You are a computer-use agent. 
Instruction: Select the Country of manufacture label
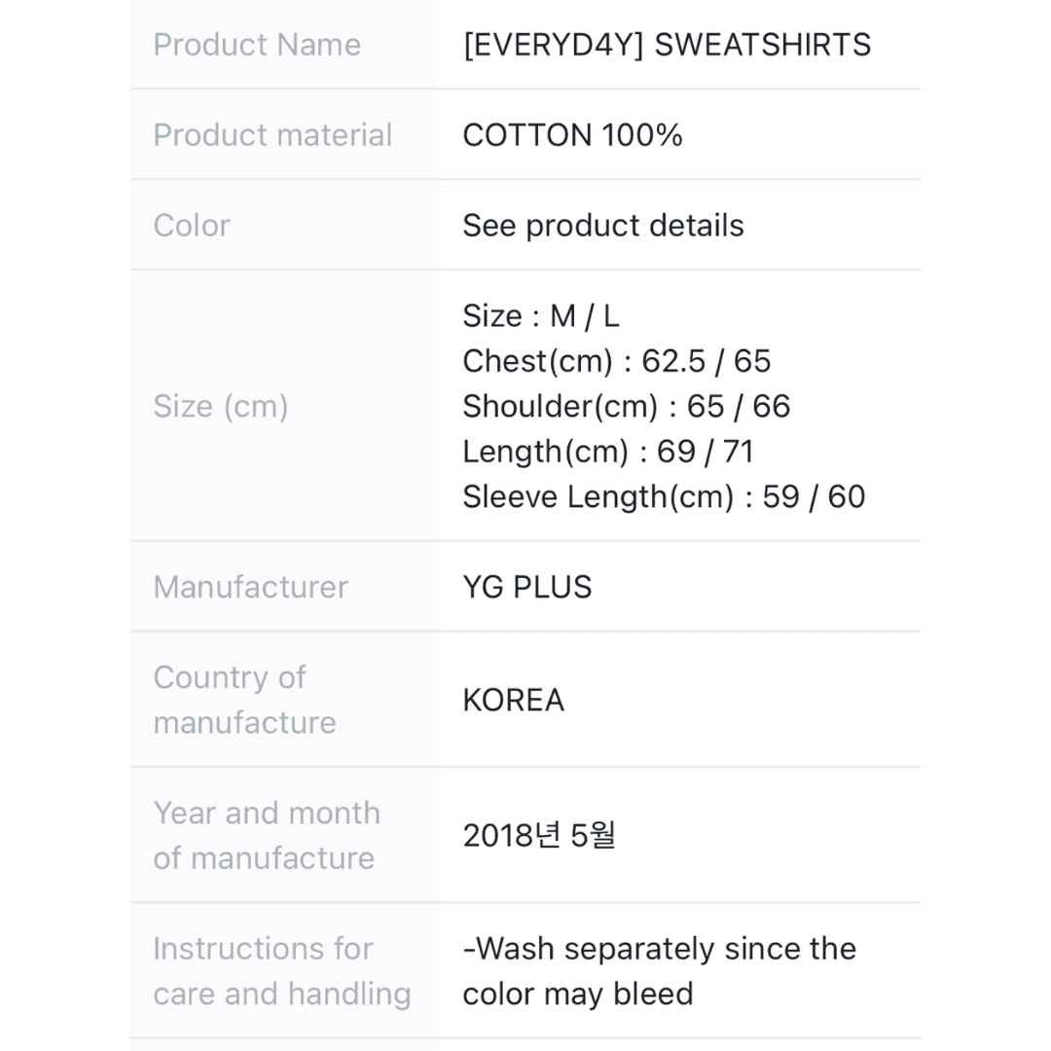(x=244, y=700)
